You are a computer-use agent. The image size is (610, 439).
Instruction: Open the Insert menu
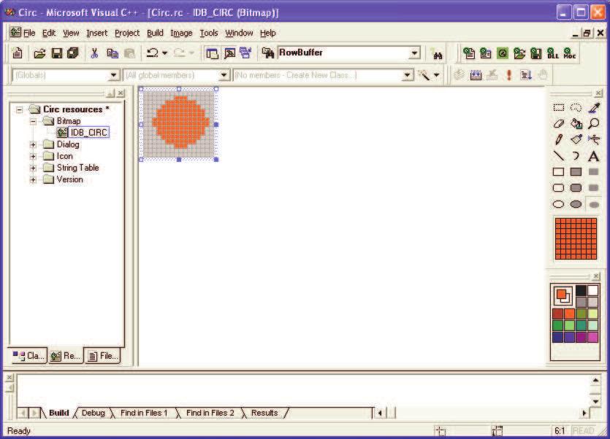(x=96, y=33)
